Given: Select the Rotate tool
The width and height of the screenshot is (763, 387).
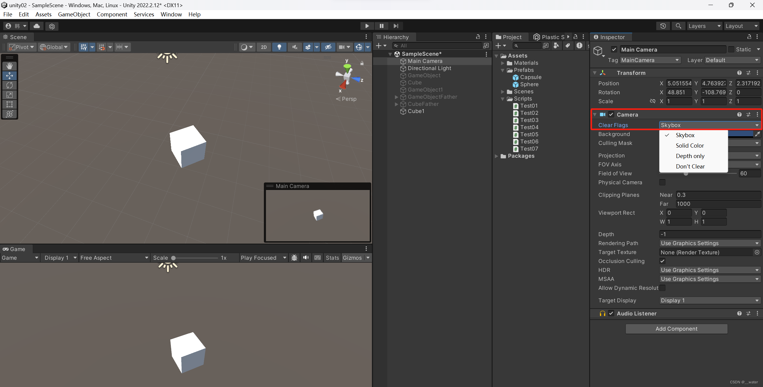Looking at the screenshot, I should pyautogui.click(x=10, y=85).
